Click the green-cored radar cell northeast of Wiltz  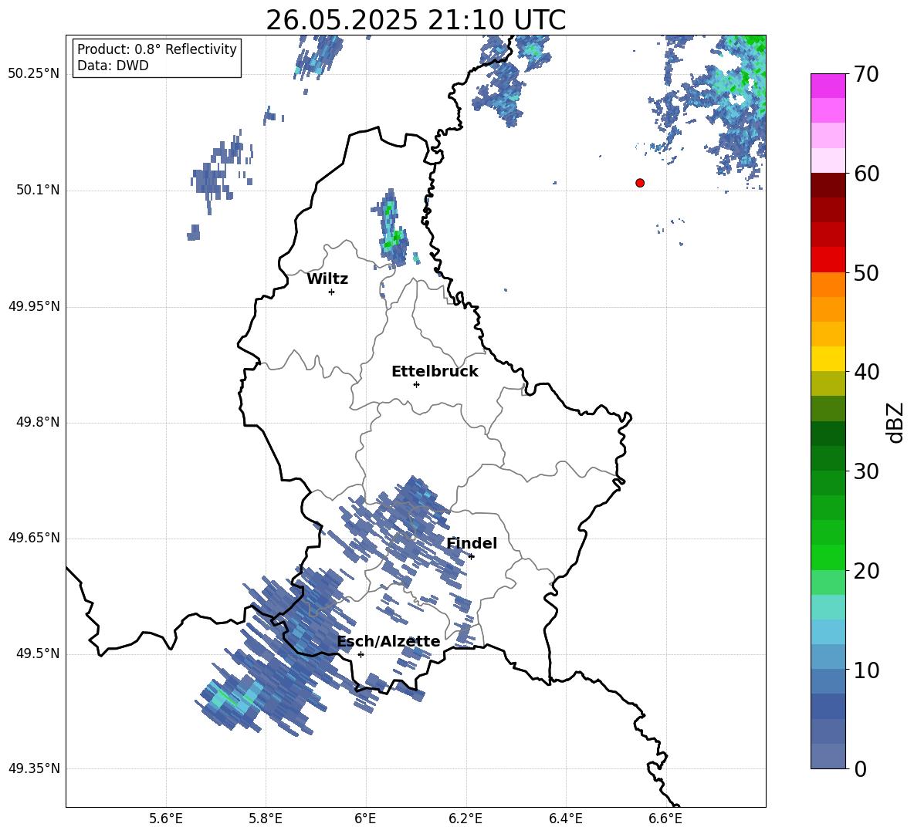click(391, 228)
